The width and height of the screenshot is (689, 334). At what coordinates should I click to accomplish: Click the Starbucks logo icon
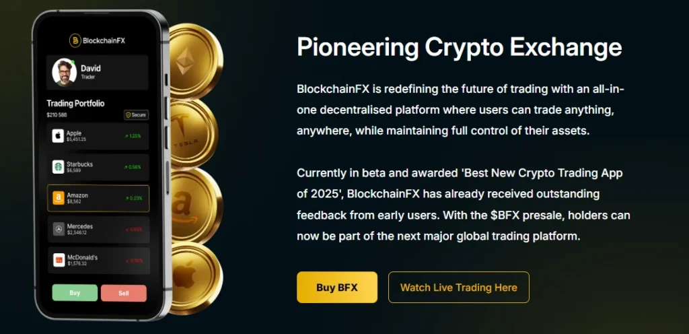[59, 167]
